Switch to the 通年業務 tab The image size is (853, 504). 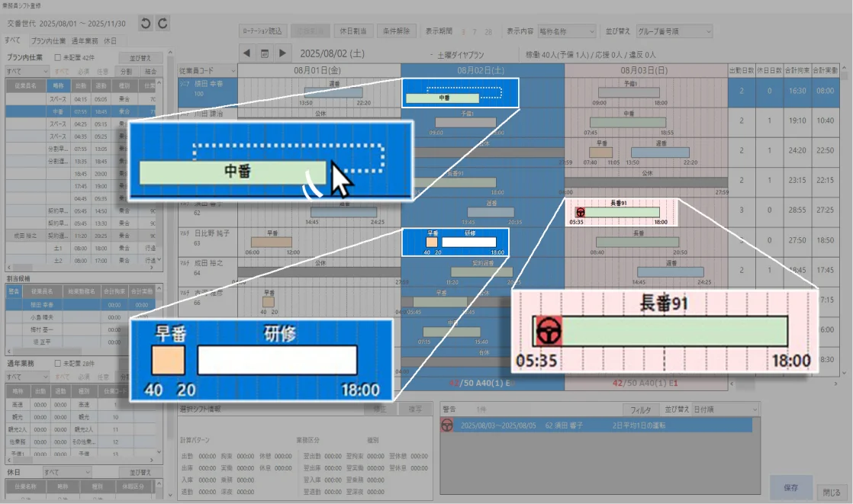[x=85, y=40]
